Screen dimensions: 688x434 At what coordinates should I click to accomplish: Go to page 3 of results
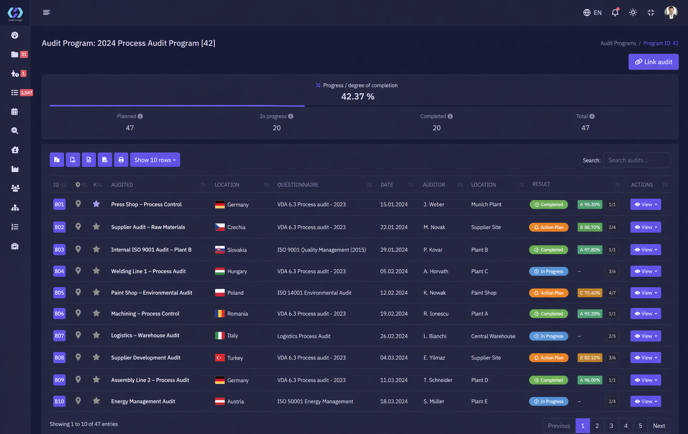pos(611,426)
